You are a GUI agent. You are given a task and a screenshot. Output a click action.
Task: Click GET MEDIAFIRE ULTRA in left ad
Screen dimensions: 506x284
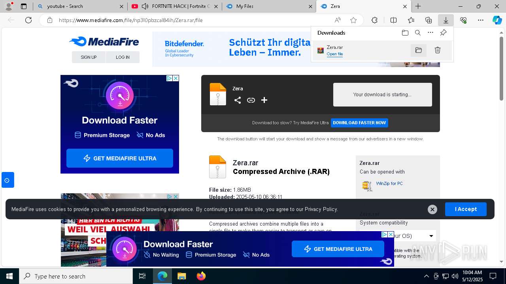(x=120, y=158)
